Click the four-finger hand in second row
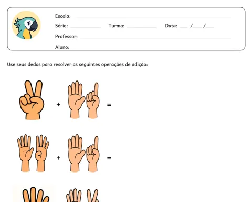 (42, 153)
